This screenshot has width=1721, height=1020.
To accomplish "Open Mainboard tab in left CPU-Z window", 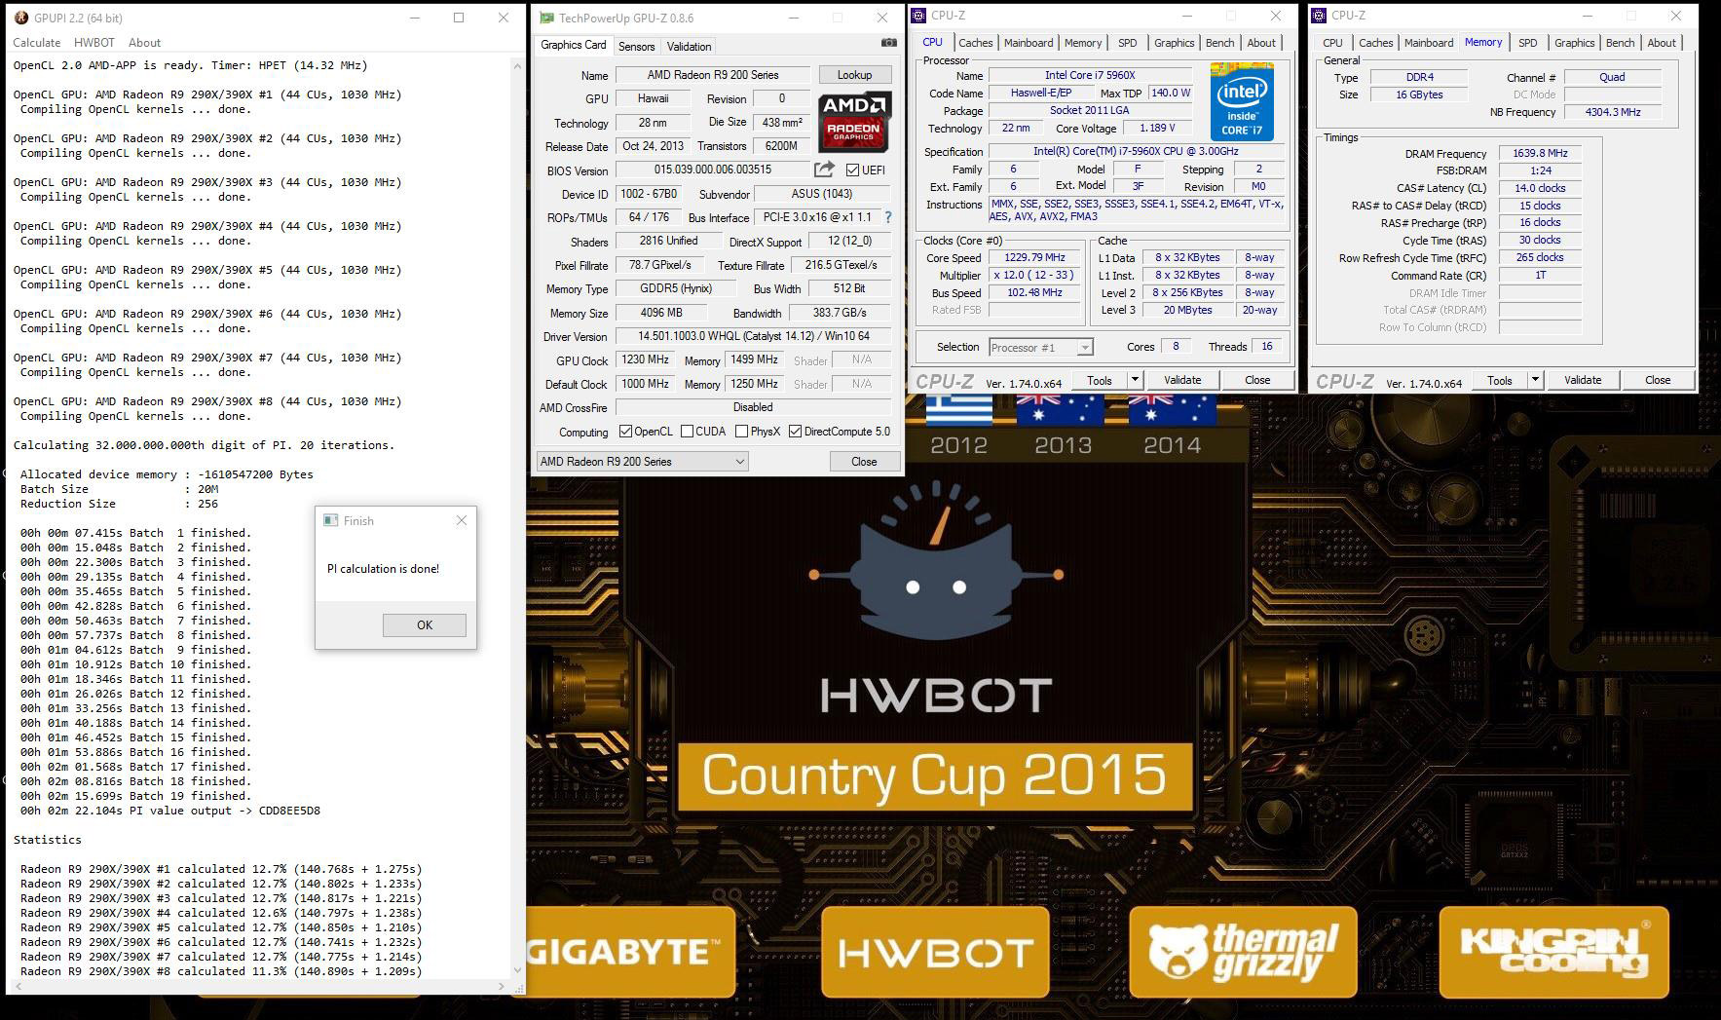I will [1029, 43].
